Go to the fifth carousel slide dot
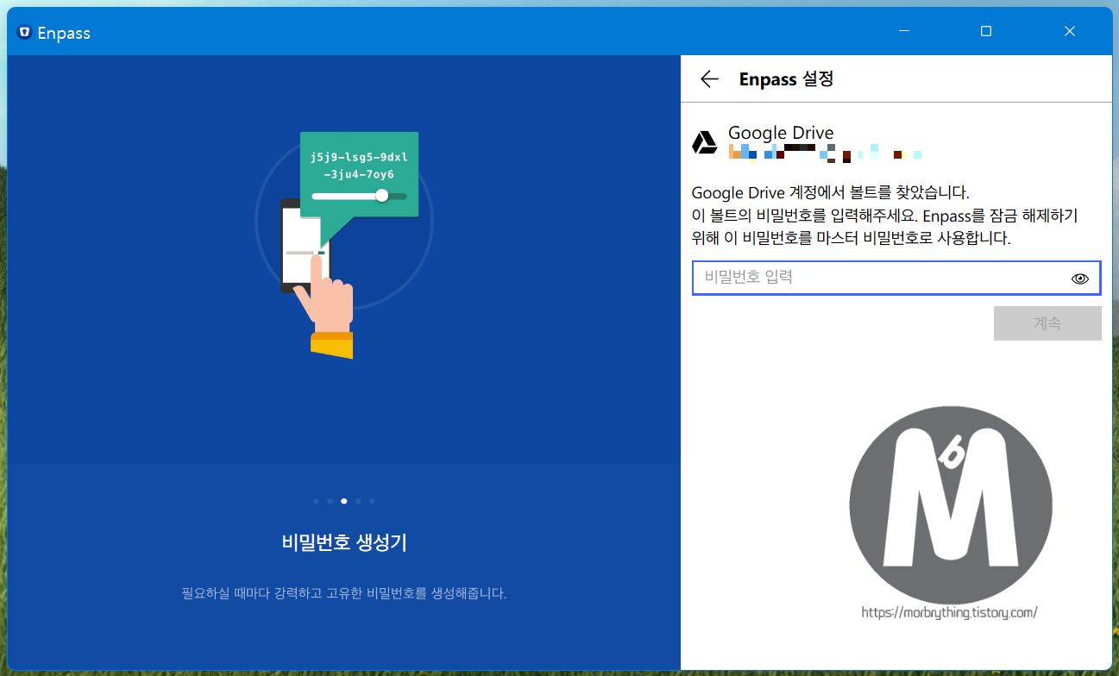This screenshot has width=1119, height=676. click(372, 501)
